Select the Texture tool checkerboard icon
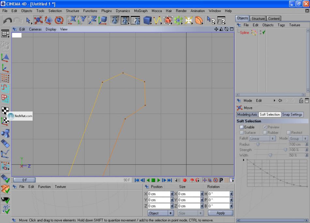The width and height of the screenshot is (310, 223). coord(5,110)
